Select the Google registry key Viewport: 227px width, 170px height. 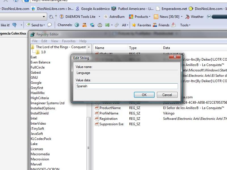36,83
